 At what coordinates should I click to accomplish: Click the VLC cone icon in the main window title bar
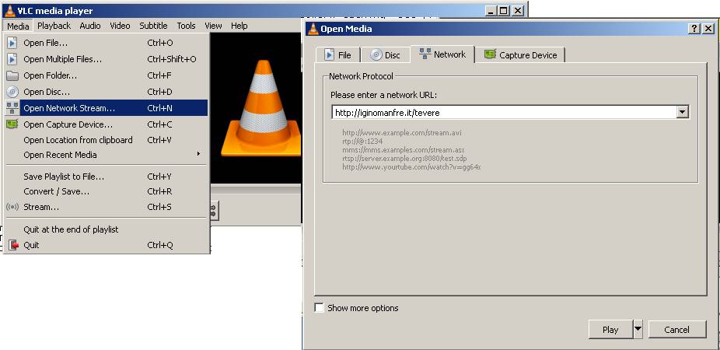9,11
